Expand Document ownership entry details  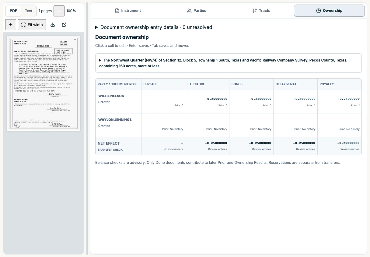[154, 27]
